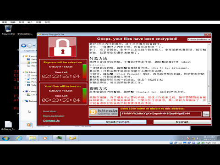
Task: Expand the Pictures library node
Action: point(26,82)
